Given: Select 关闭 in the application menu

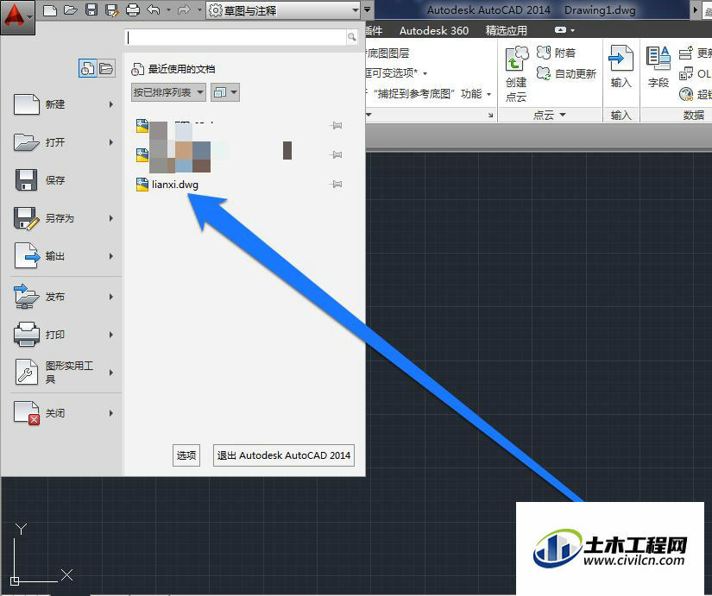Looking at the screenshot, I should [64, 413].
